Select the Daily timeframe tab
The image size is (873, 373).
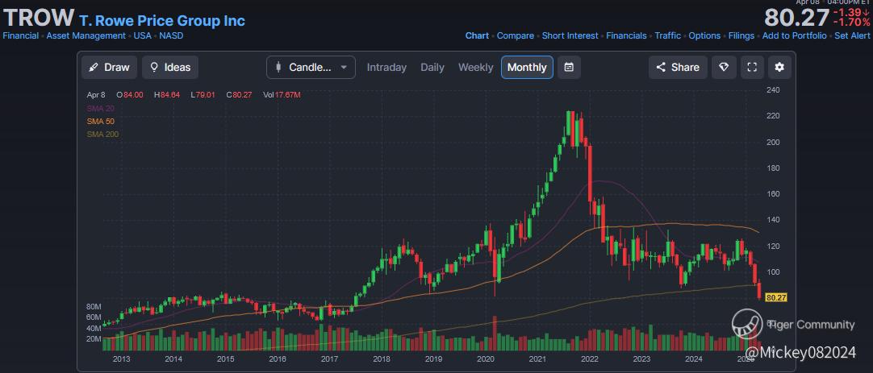coord(432,68)
